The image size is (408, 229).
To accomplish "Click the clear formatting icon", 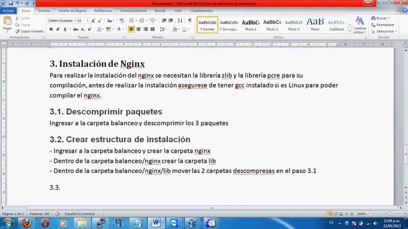I will [122, 20].
